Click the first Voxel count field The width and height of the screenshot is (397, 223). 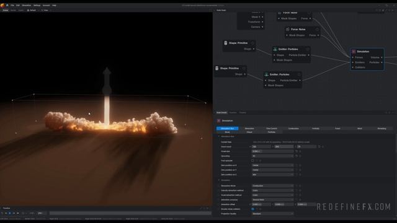tap(262, 147)
